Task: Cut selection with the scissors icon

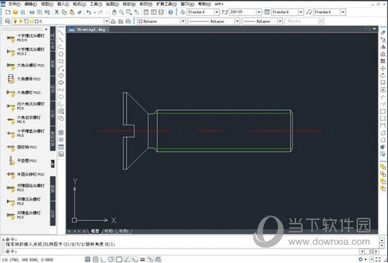Action: click(x=57, y=12)
